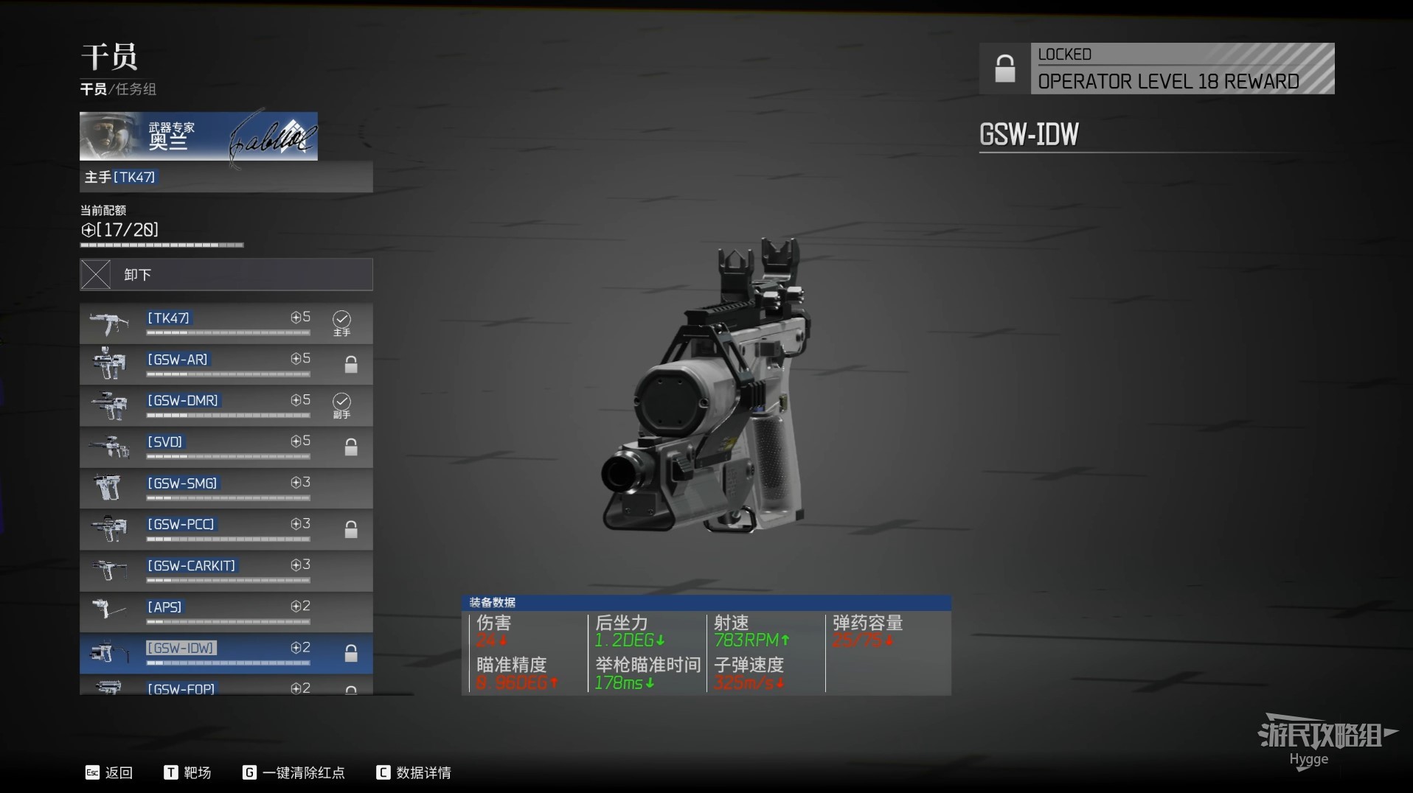Click the 举枪瞄准时间 178ms stat

pyautogui.click(x=648, y=674)
